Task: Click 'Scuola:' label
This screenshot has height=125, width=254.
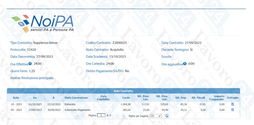Action: pos(167,57)
